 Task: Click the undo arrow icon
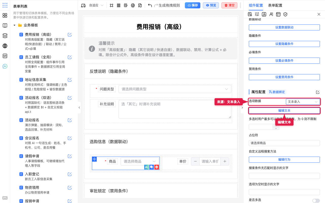point(150,5)
